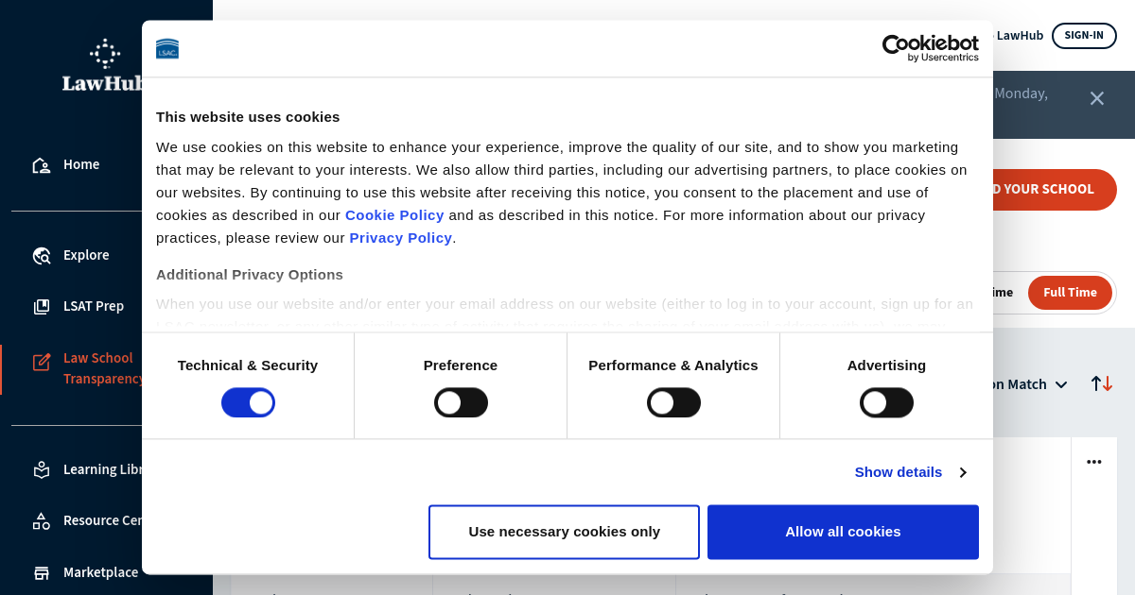
Task: Select the LSAT Prep book icon
Action: point(42,307)
